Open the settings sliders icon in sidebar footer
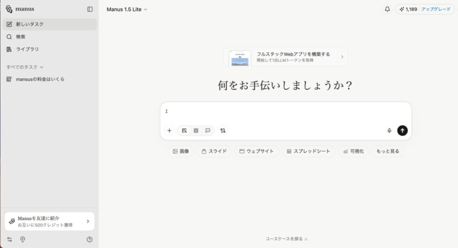Image resolution: width=458 pixels, height=248 pixels. point(10,239)
